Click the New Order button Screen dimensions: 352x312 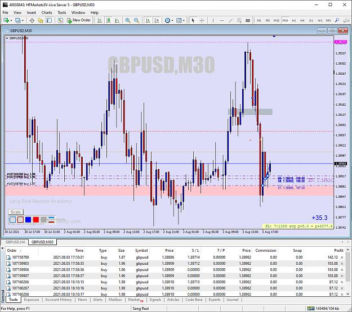79,20
